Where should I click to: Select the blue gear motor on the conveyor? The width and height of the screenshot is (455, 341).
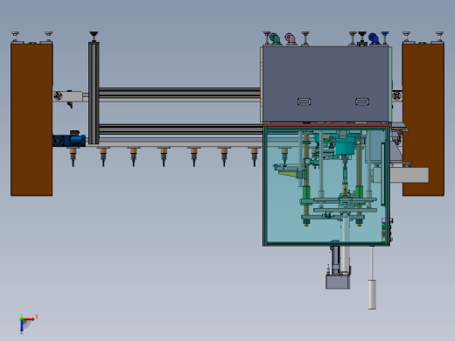pos(69,139)
